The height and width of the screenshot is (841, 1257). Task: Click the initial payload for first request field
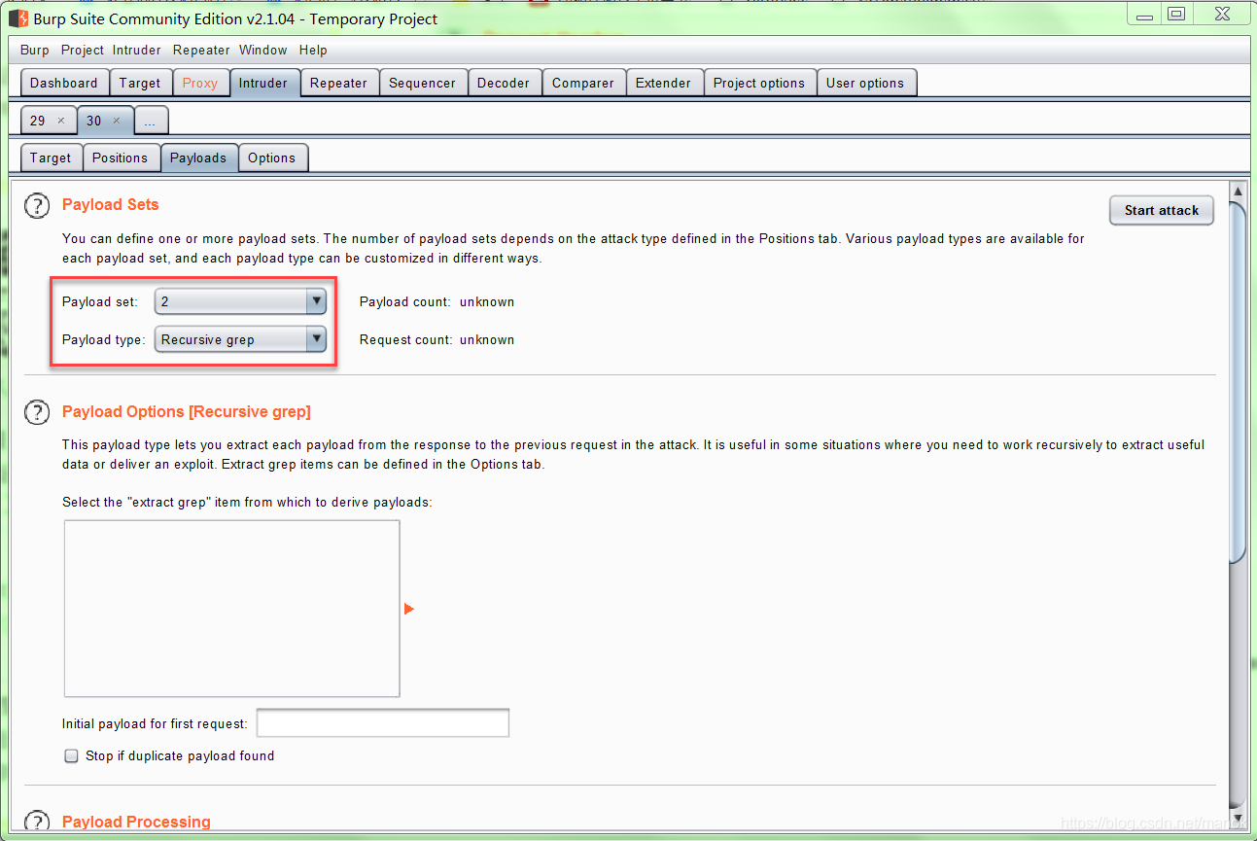(x=383, y=723)
